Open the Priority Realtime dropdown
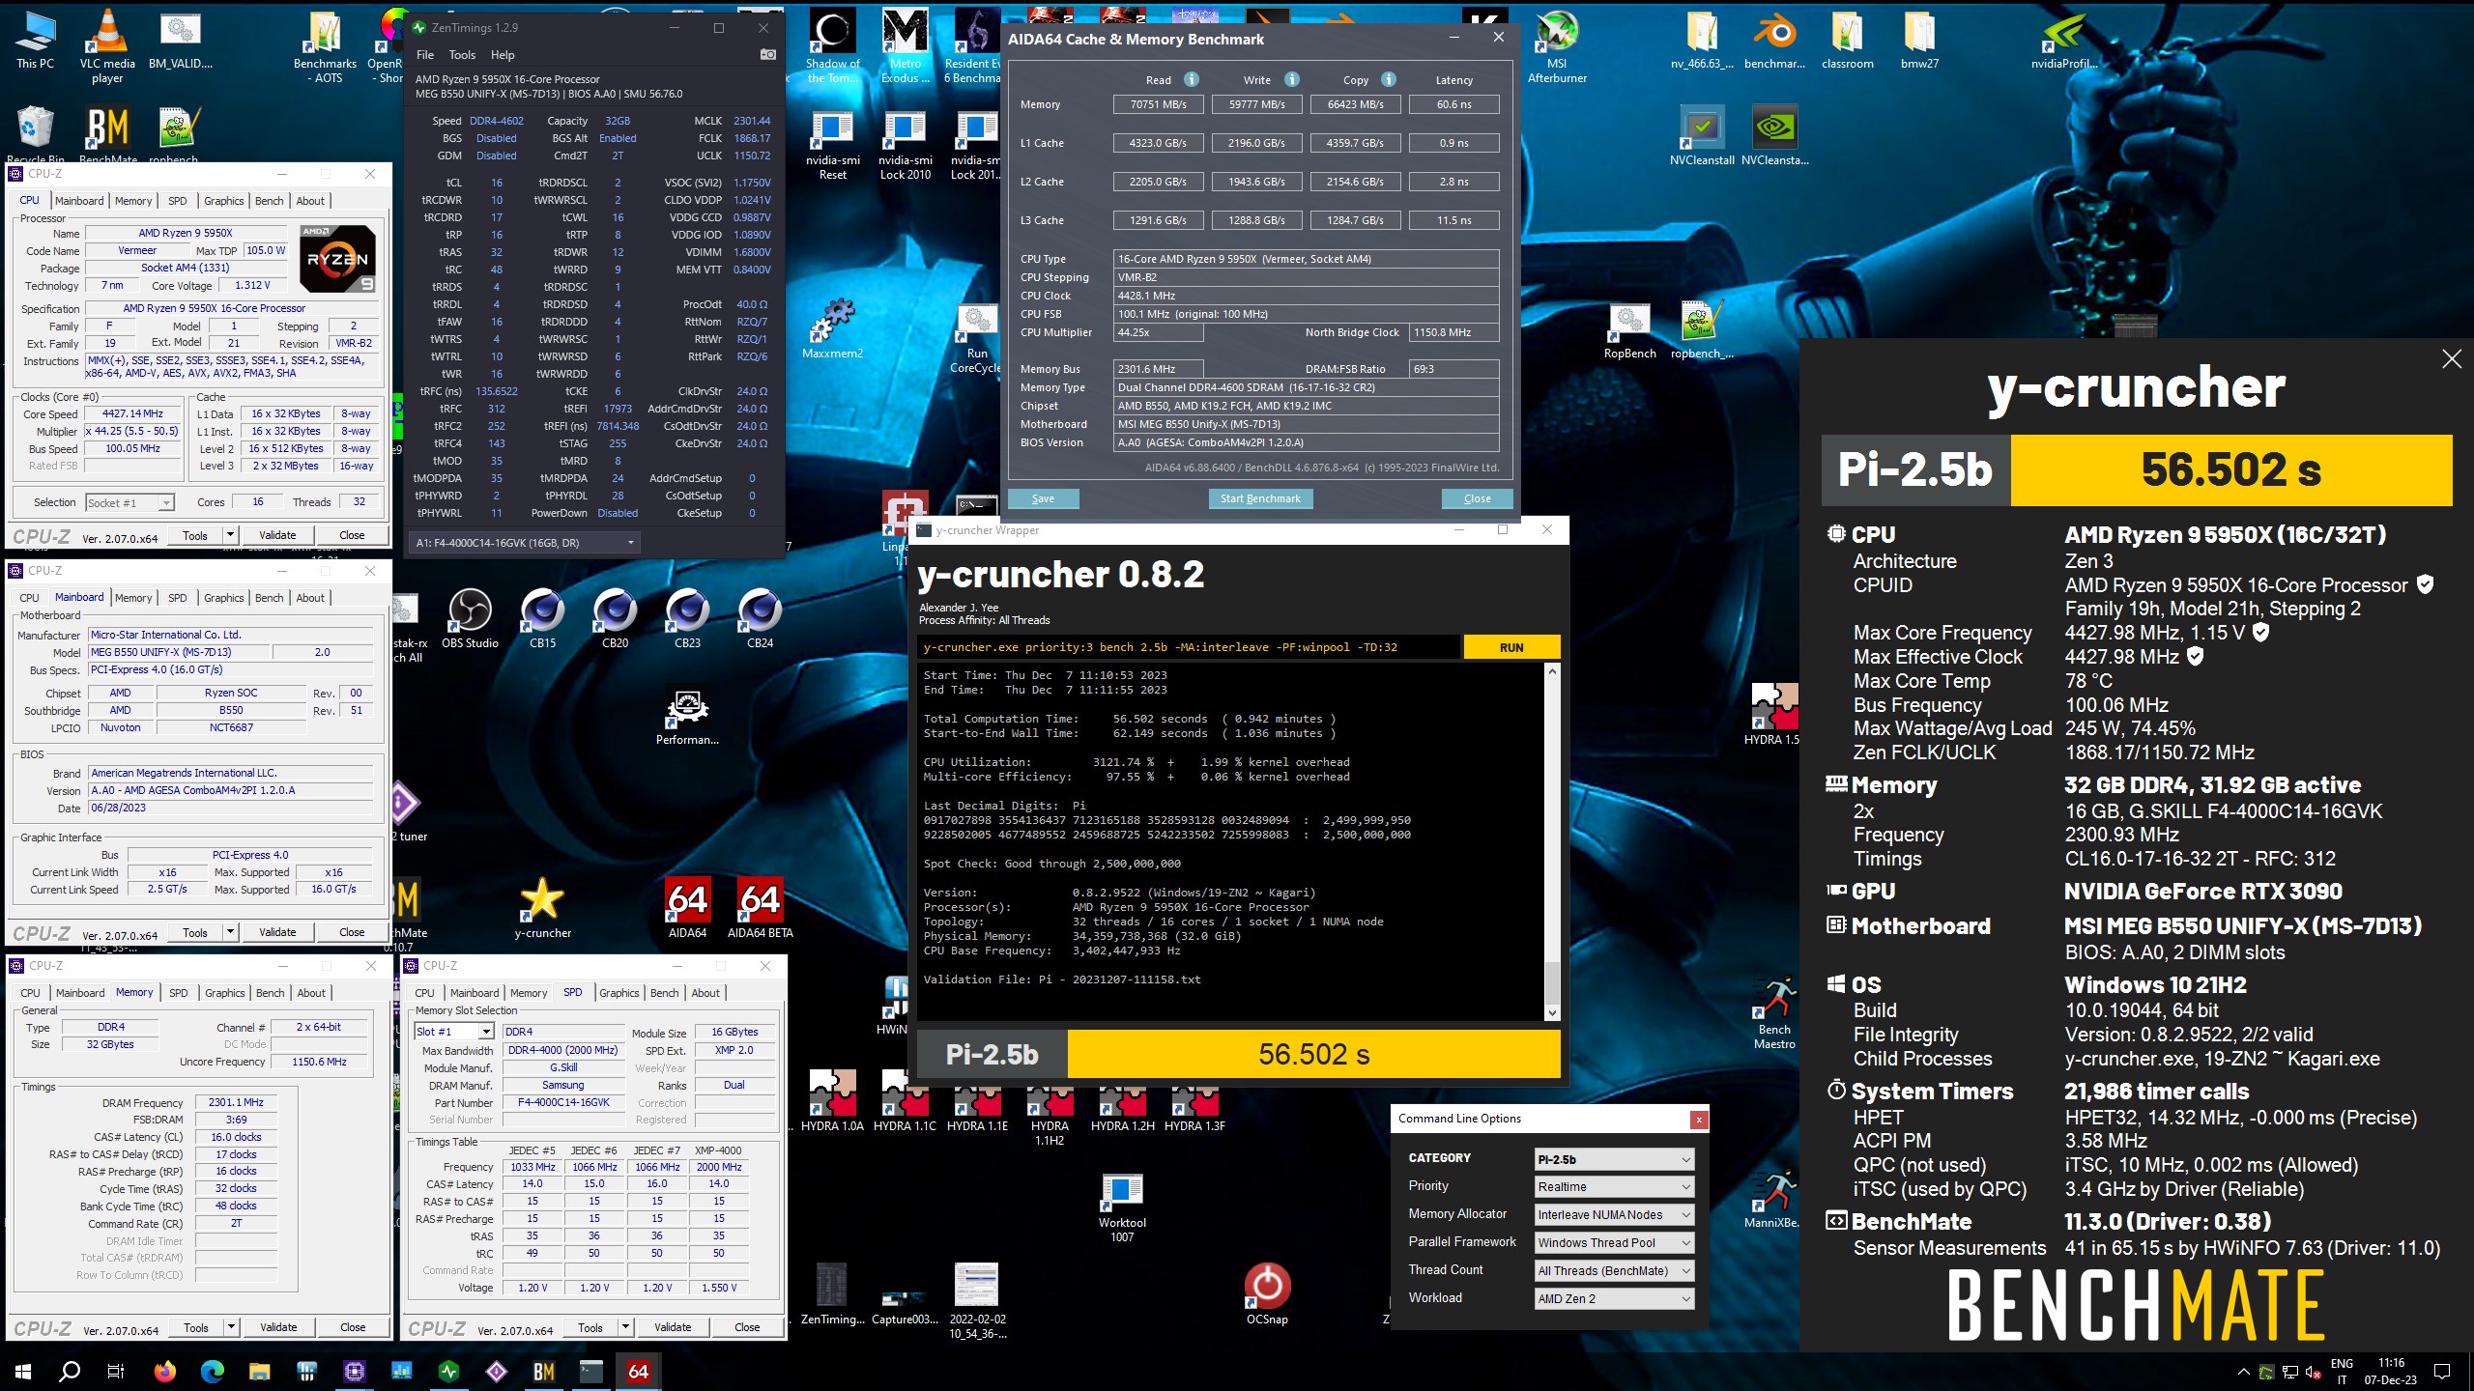This screenshot has width=2474, height=1391. 1614,1187
